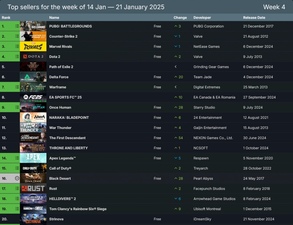This screenshot has height=225, width=293.
Task: Click the list icon next to PUBG: BATTLEGROUNDS
Action: (16, 26)
